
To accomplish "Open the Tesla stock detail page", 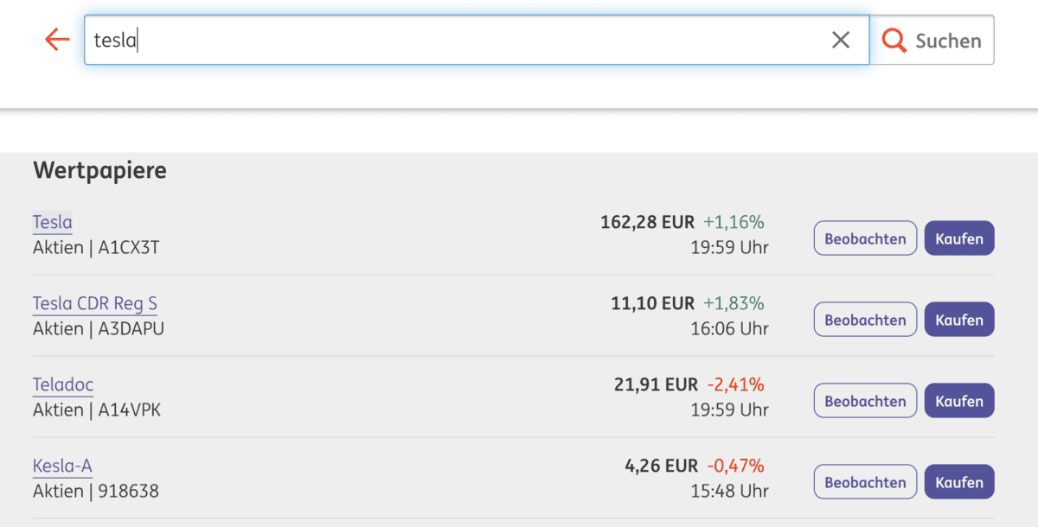I will [52, 222].
